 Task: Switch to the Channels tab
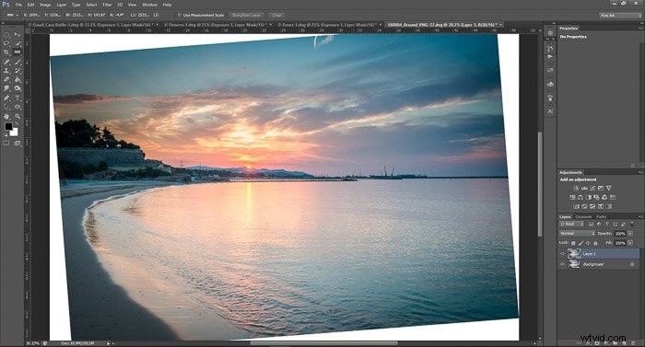point(583,216)
